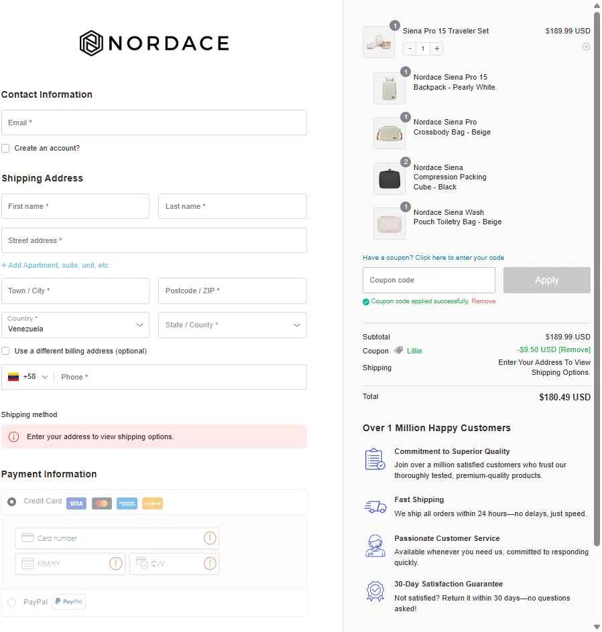Viewport: 602px width, 632px height.
Task: Click Add Apartment, suite, unit link
Action: (55, 265)
